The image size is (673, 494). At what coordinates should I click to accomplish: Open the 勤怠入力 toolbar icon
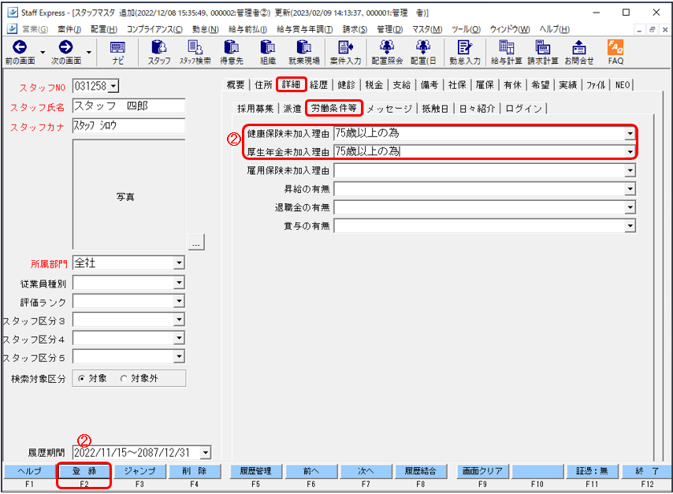point(465,52)
